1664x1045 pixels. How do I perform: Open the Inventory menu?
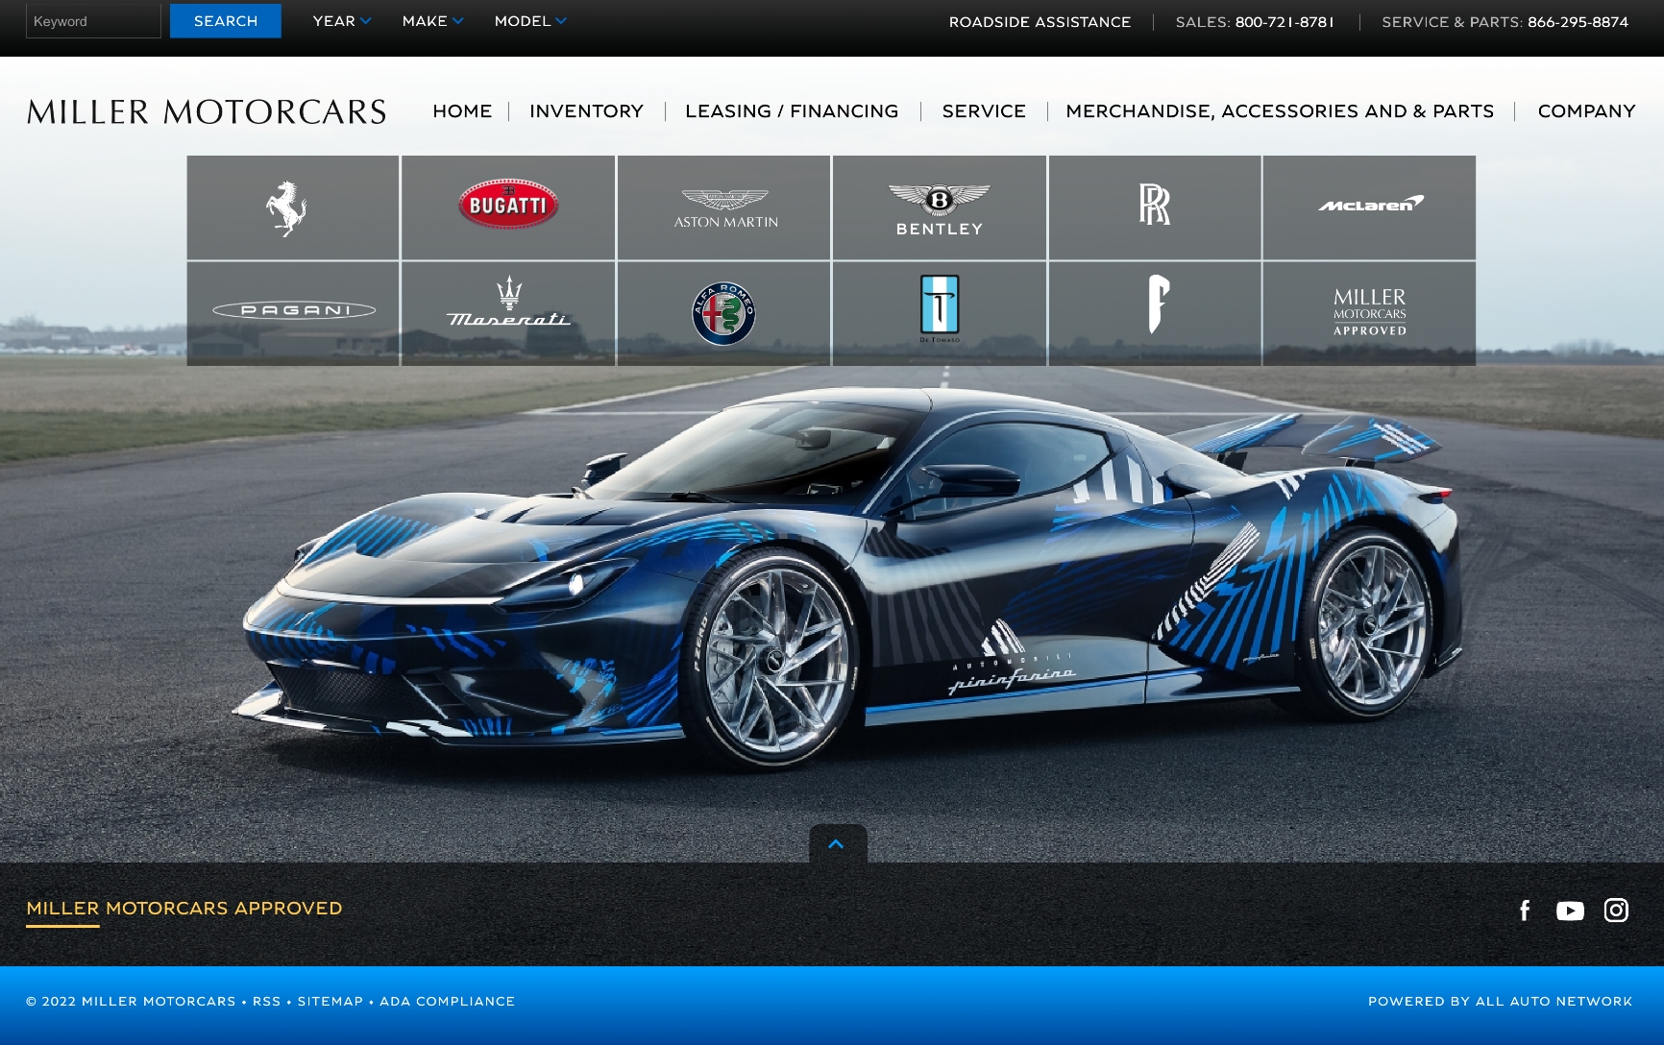pos(586,111)
